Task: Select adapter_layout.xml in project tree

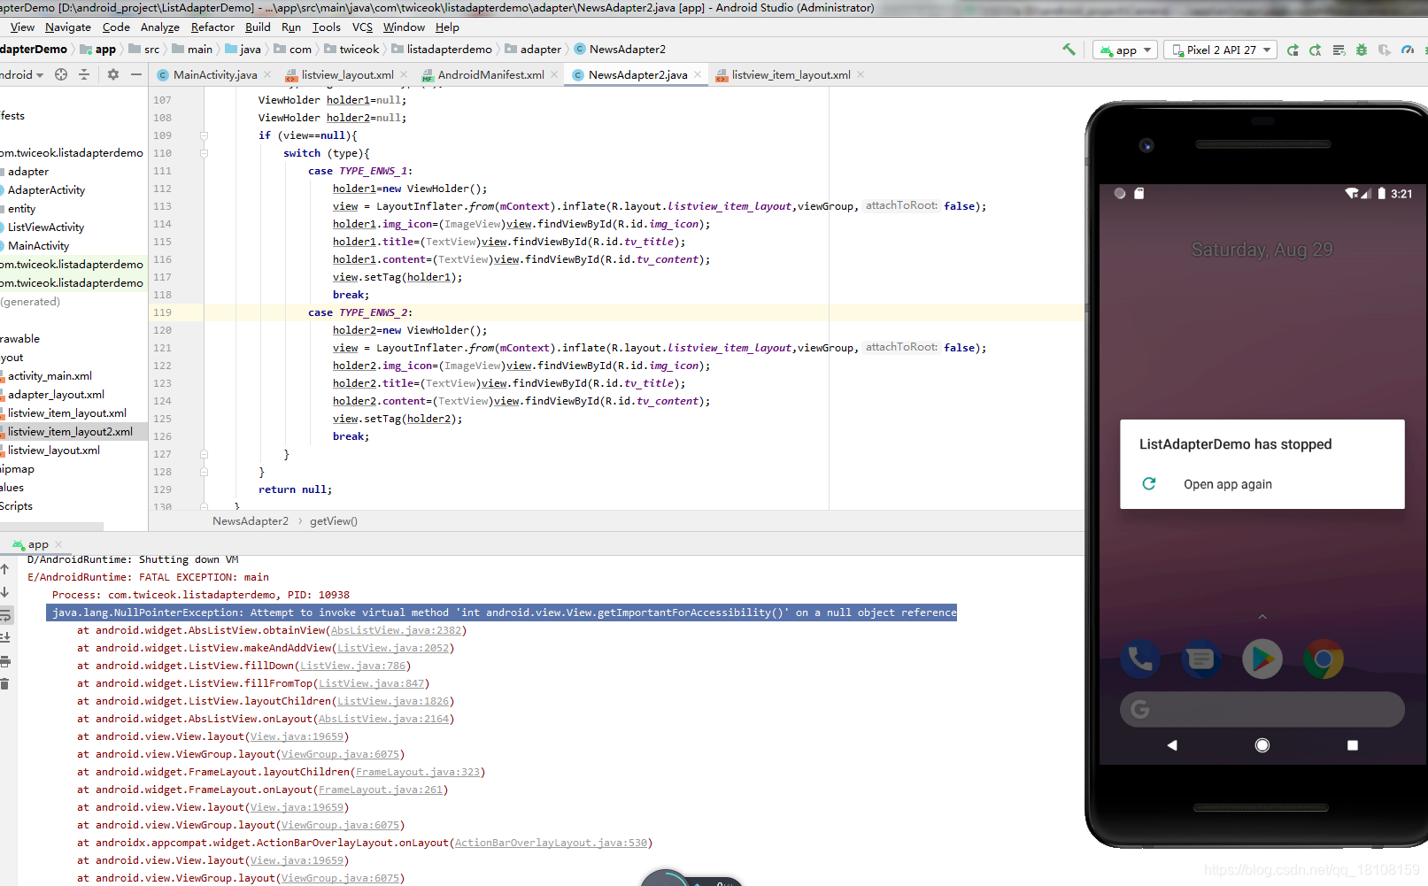Action: 56,394
